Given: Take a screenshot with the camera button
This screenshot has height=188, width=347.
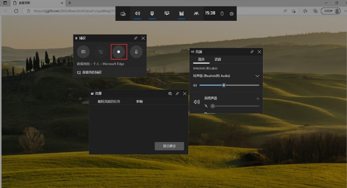Looking at the screenshot, I should 83,52.
